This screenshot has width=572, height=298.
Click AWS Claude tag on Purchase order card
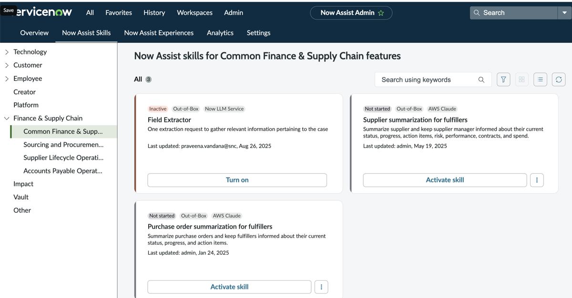(226, 216)
